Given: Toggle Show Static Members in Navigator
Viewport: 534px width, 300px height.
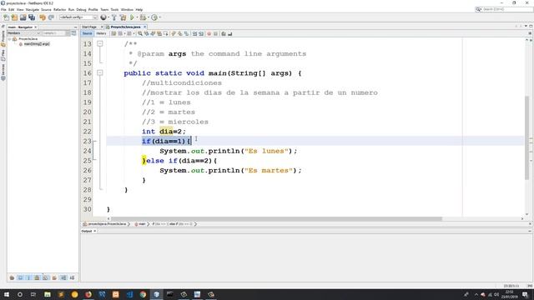Looking at the screenshot, I should tap(28, 277).
